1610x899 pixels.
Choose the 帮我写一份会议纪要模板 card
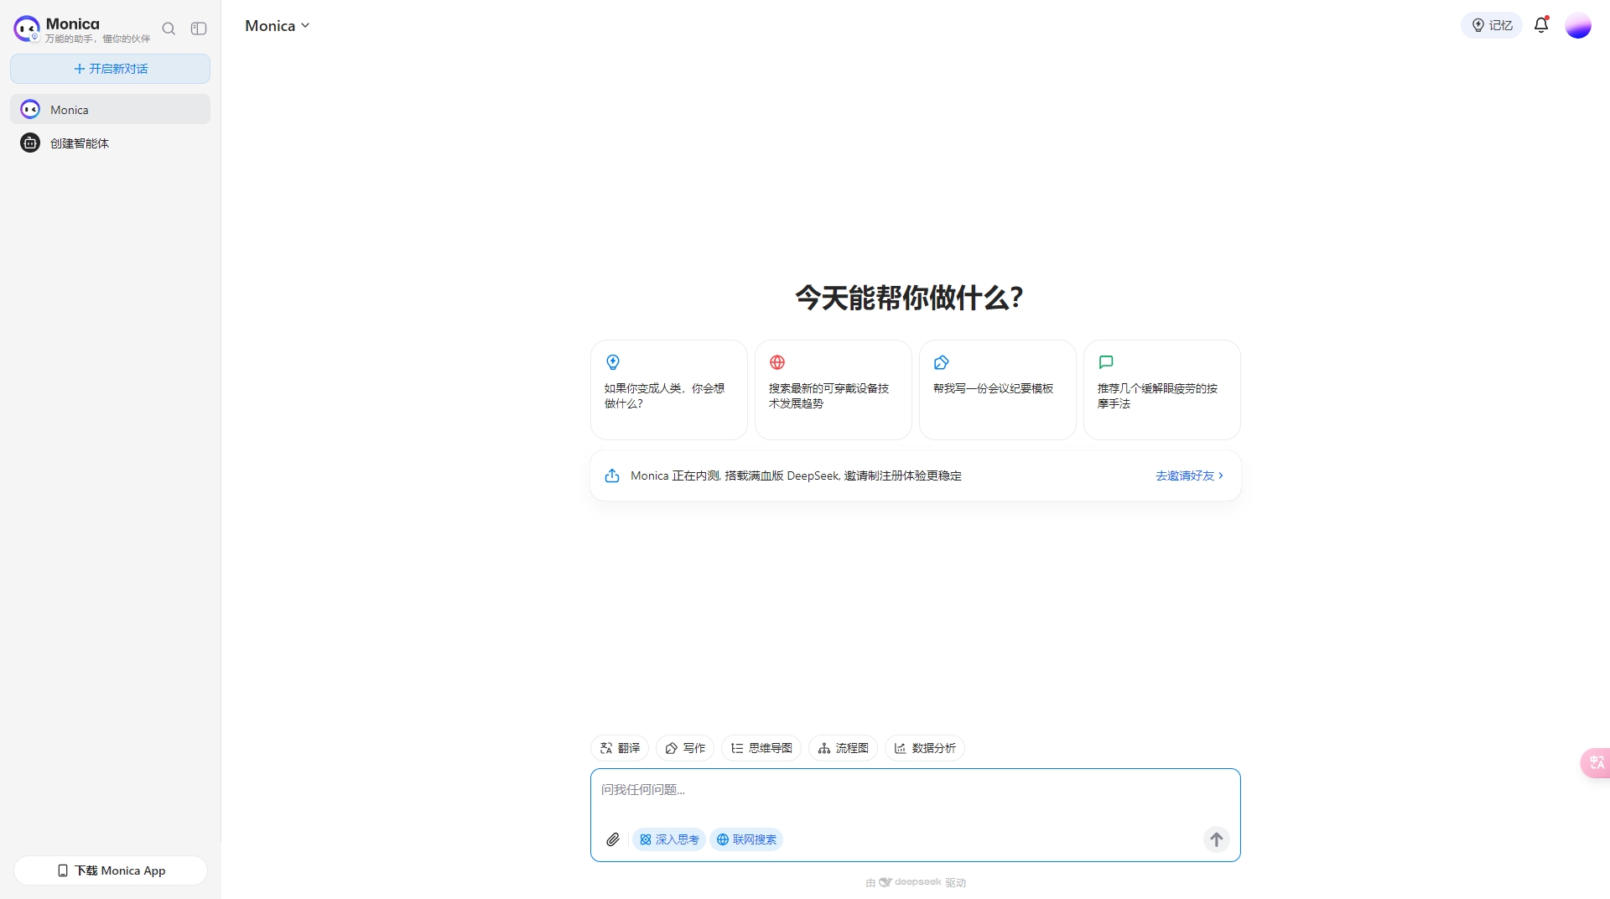[x=998, y=390]
